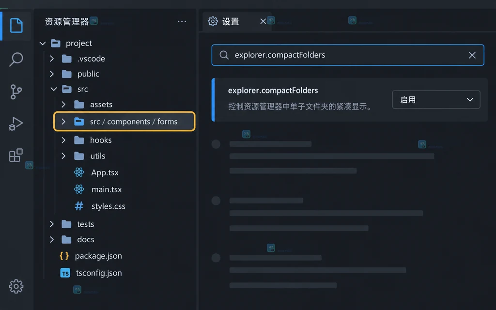This screenshot has height=310, width=496.
Task: Open the Run and Debug view icon
Action: pos(16,124)
